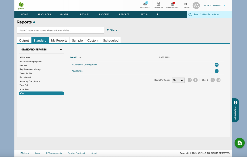Viewport: 247px width, 157px height.
Task: Click the search reports input field
Action: (60, 30)
